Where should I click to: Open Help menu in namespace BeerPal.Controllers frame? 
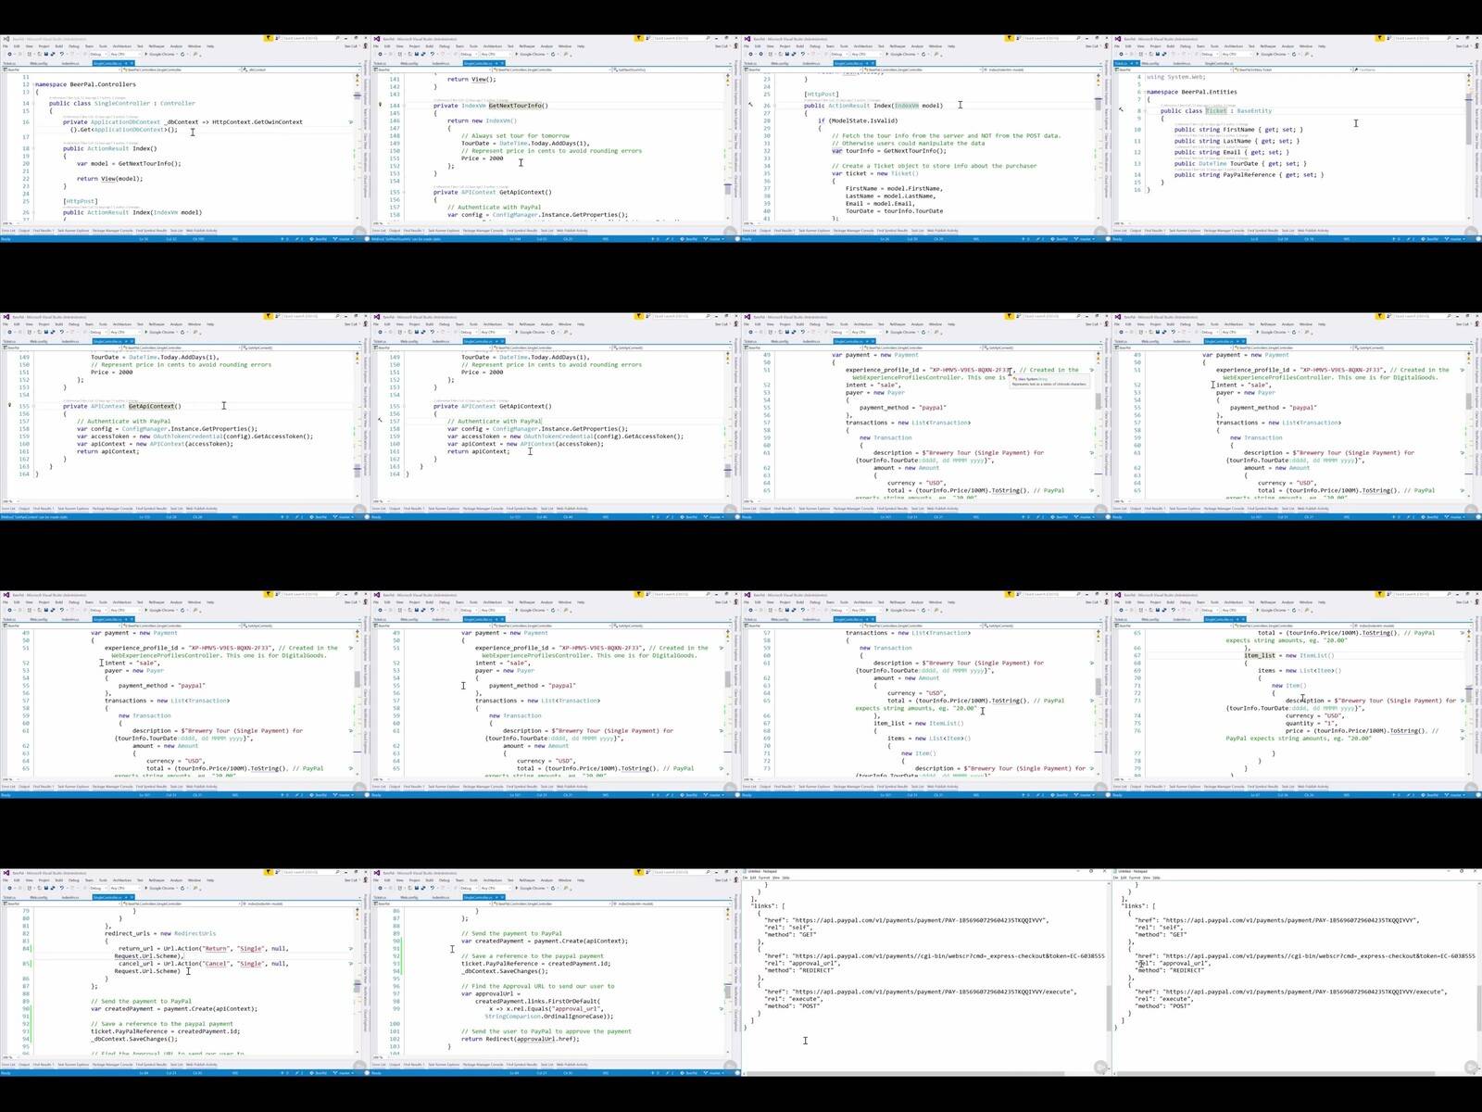pyautogui.click(x=210, y=46)
